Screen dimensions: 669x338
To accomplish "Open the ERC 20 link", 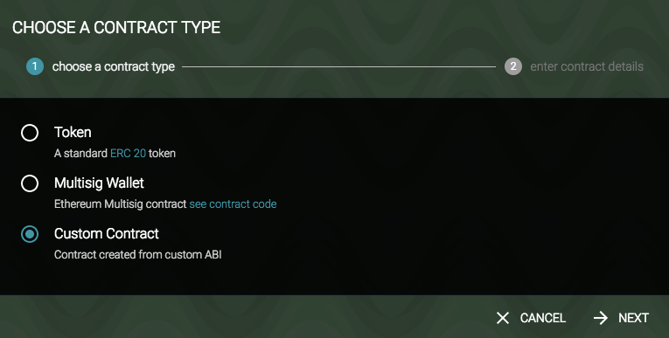I will click(128, 154).
